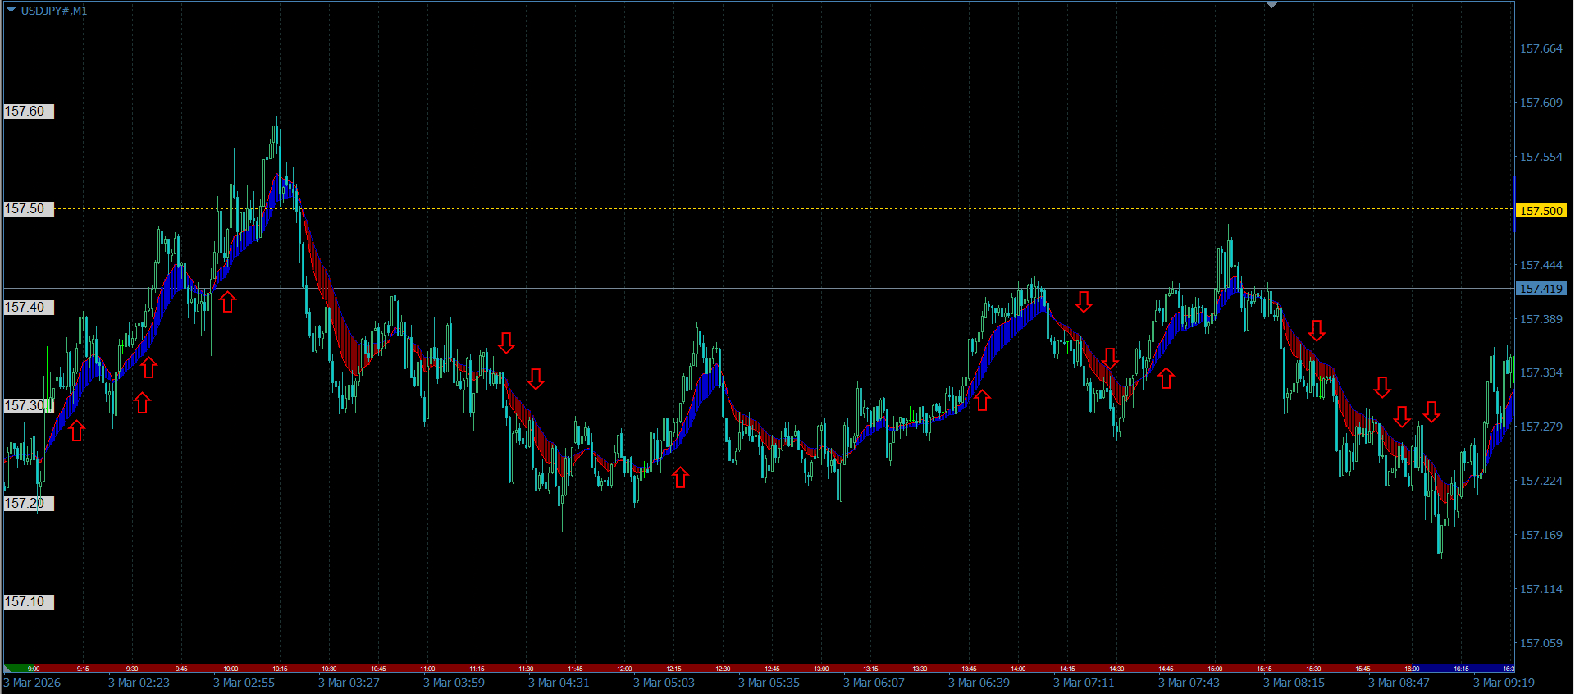Image resolution: width=1575 pixels, height=694 pixels.
Task: Click the 157.664 value on price scale
Action: pyautogui.click(x=1541, y=48)
